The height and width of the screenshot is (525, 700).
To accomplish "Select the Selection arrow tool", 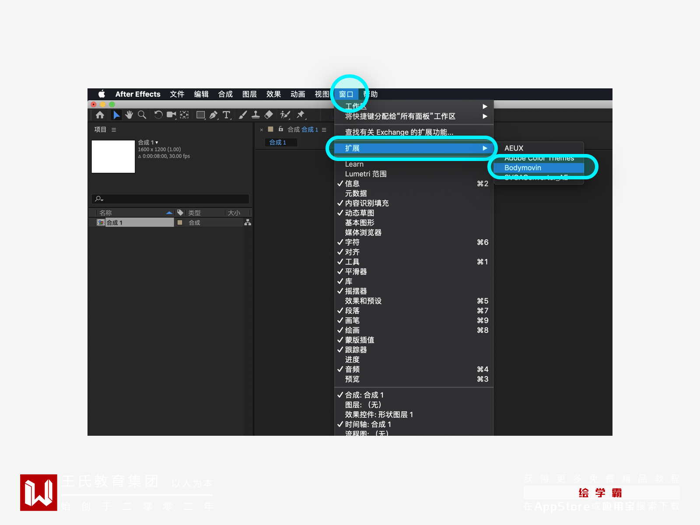I will pyautogui.click(x=116, y=115).
